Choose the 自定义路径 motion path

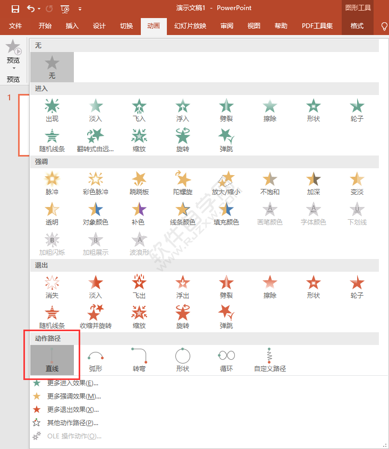(x=270, y=360)
